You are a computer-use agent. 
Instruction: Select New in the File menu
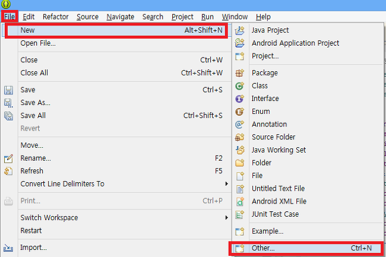point(116,30)
